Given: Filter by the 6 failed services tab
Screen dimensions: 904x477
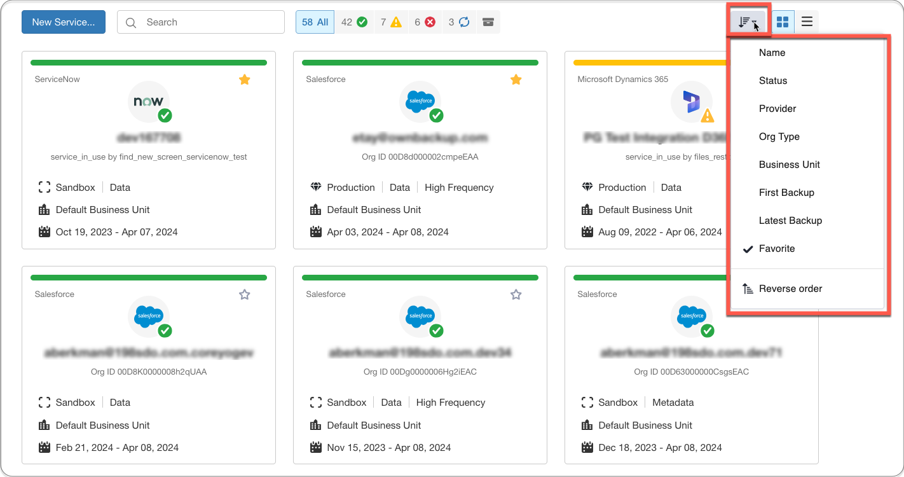Looking at the screenshot, I should (425, 22).
